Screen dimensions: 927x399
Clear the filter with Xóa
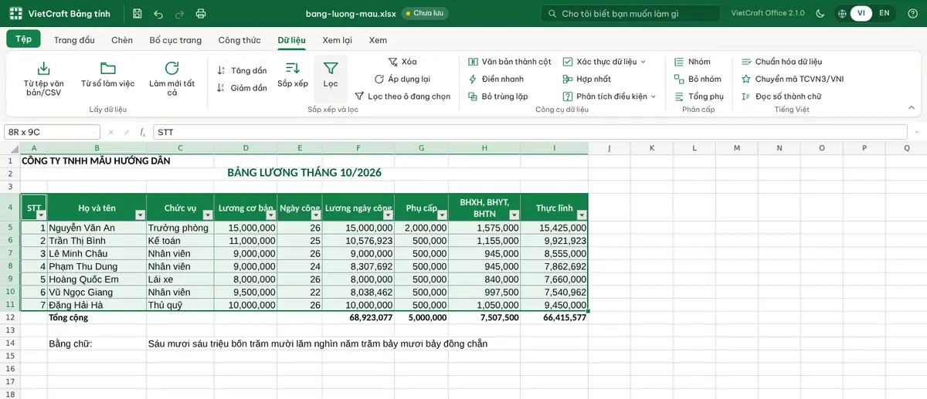(402, 62)
